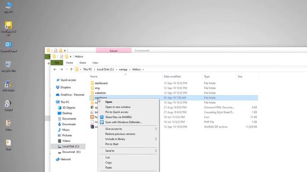
Task: Click the Windows Defender shield icon in context menu
Action: [102, 122]
